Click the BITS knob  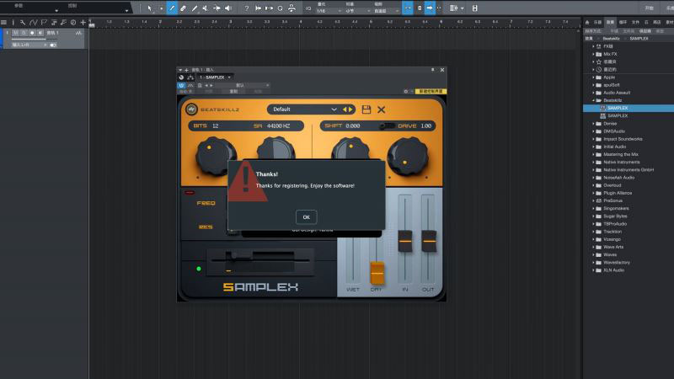215,156
